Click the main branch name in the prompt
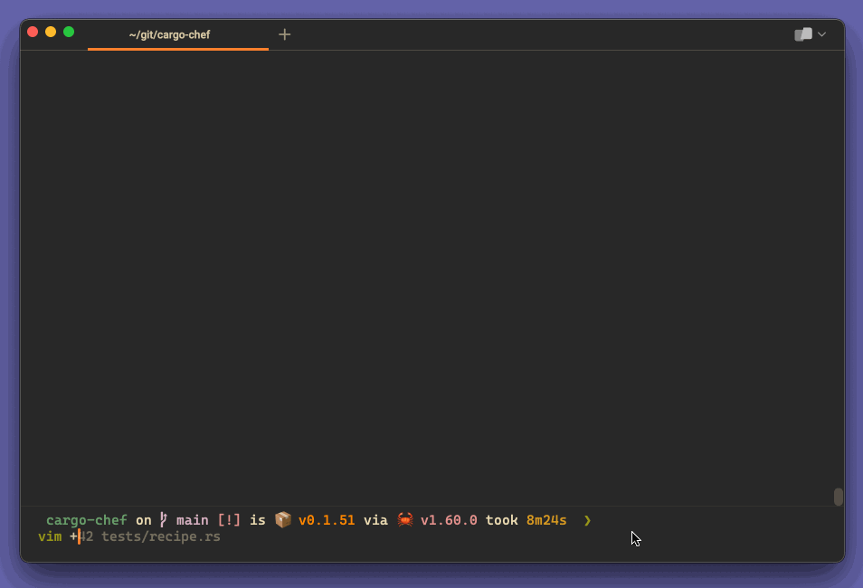The height and width of the screenshot is (588, 863). (x=193, y=520)
